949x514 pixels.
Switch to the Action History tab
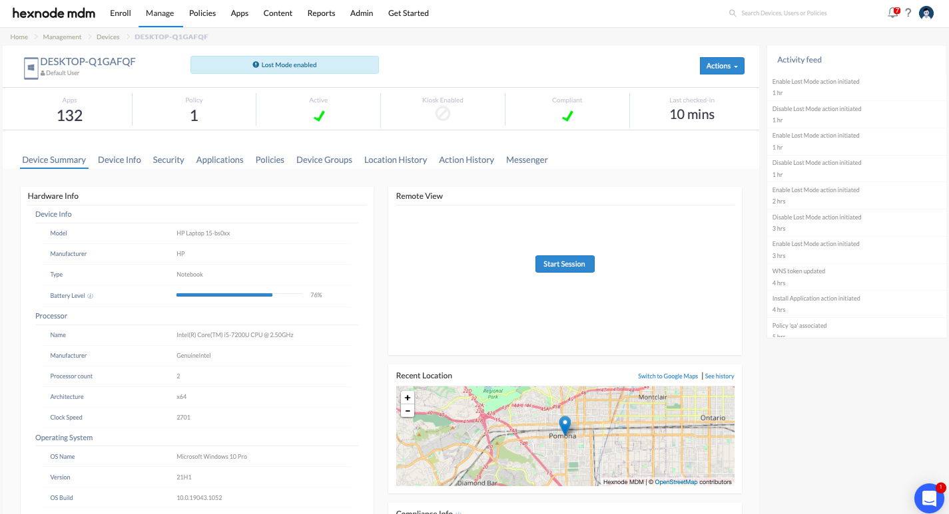466,160
